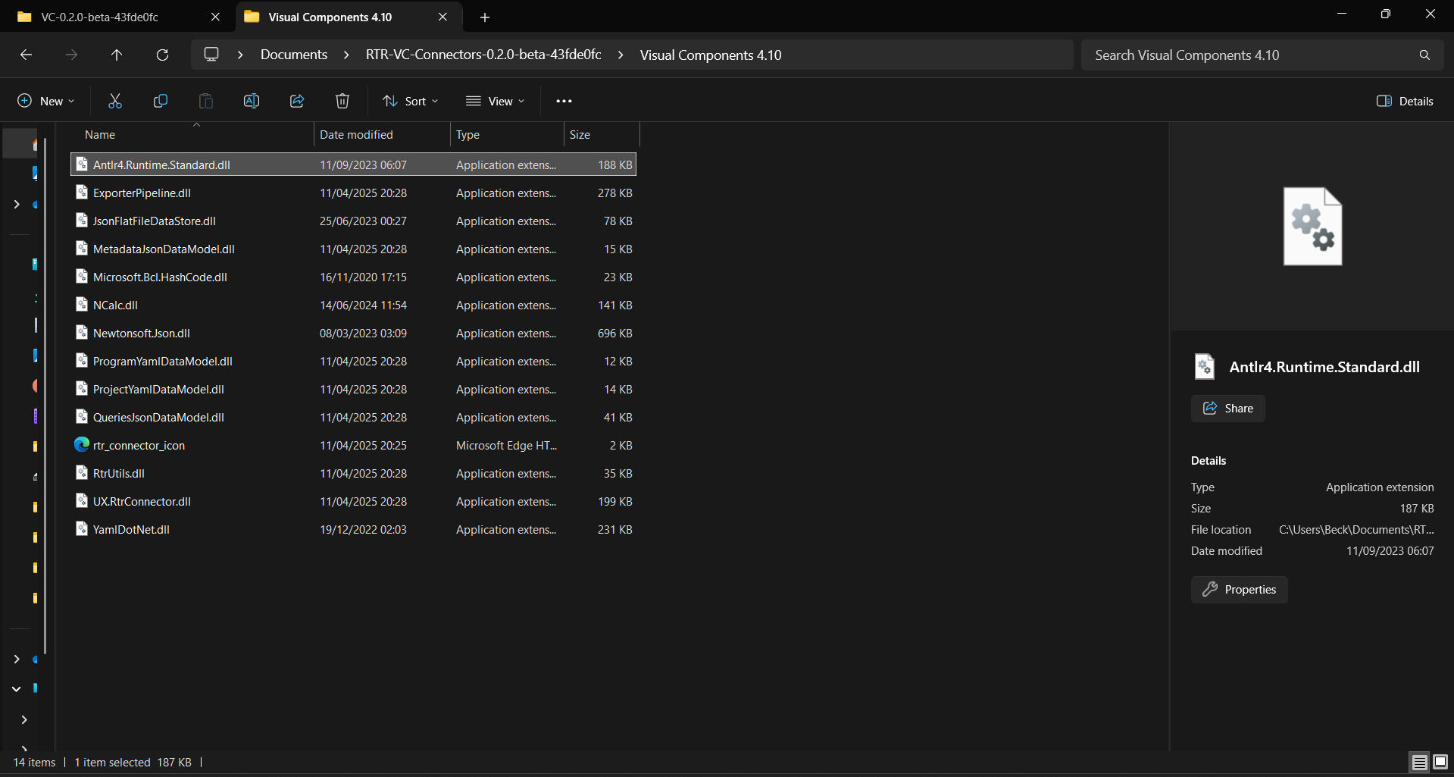
Task: Close the VC-0.2.0-beta-43fde0fc tab
Action: click(x=215, y=17)
